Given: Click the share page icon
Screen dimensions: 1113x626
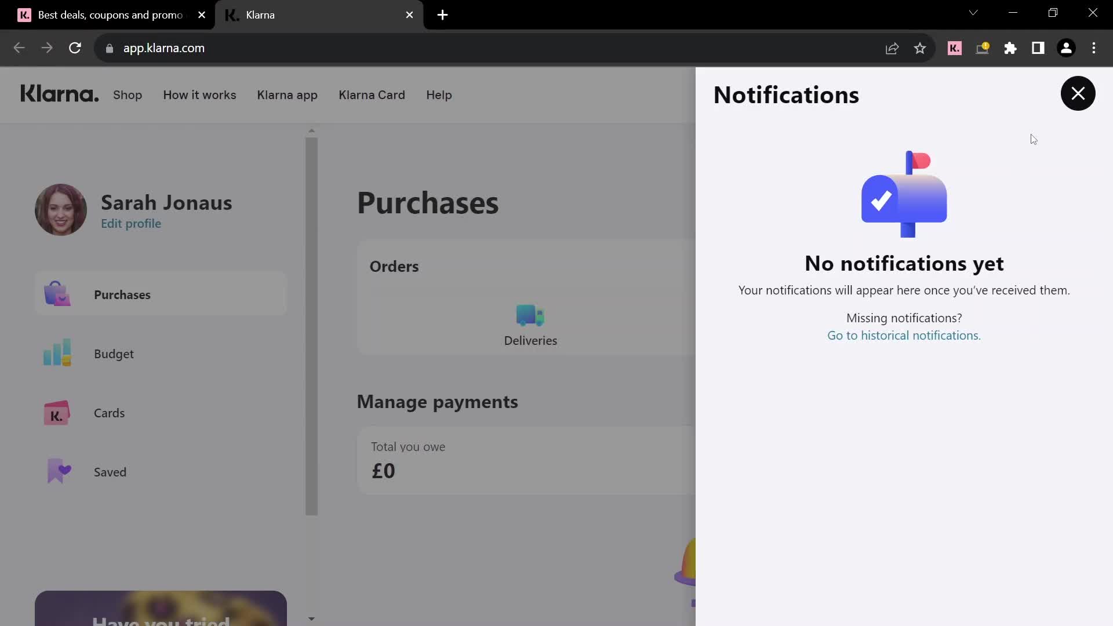Looking at the screenshot, I should point(892,48).
